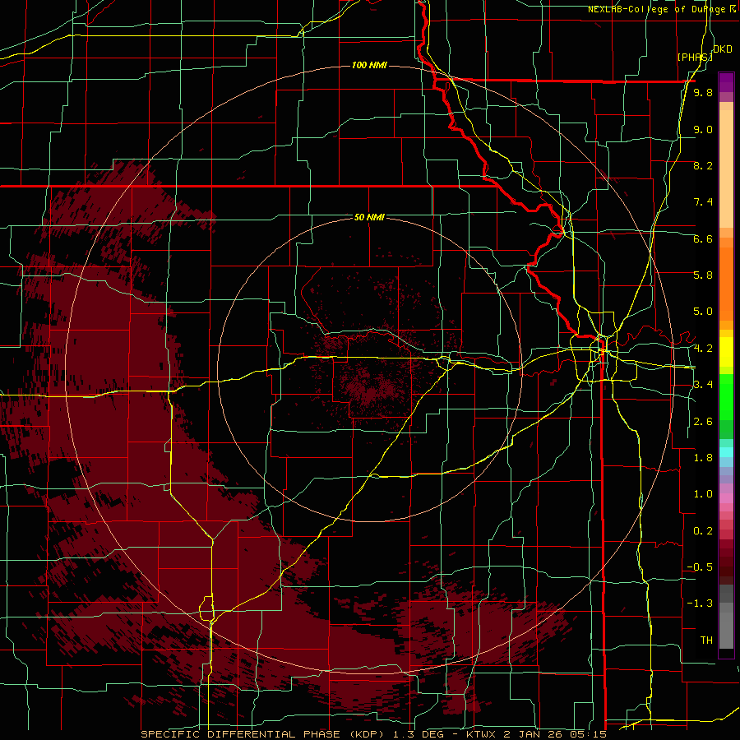This screenshot has height=740, width=740.
Task: Select the 1.0 value on the color scale
Action: pos(703,494)
